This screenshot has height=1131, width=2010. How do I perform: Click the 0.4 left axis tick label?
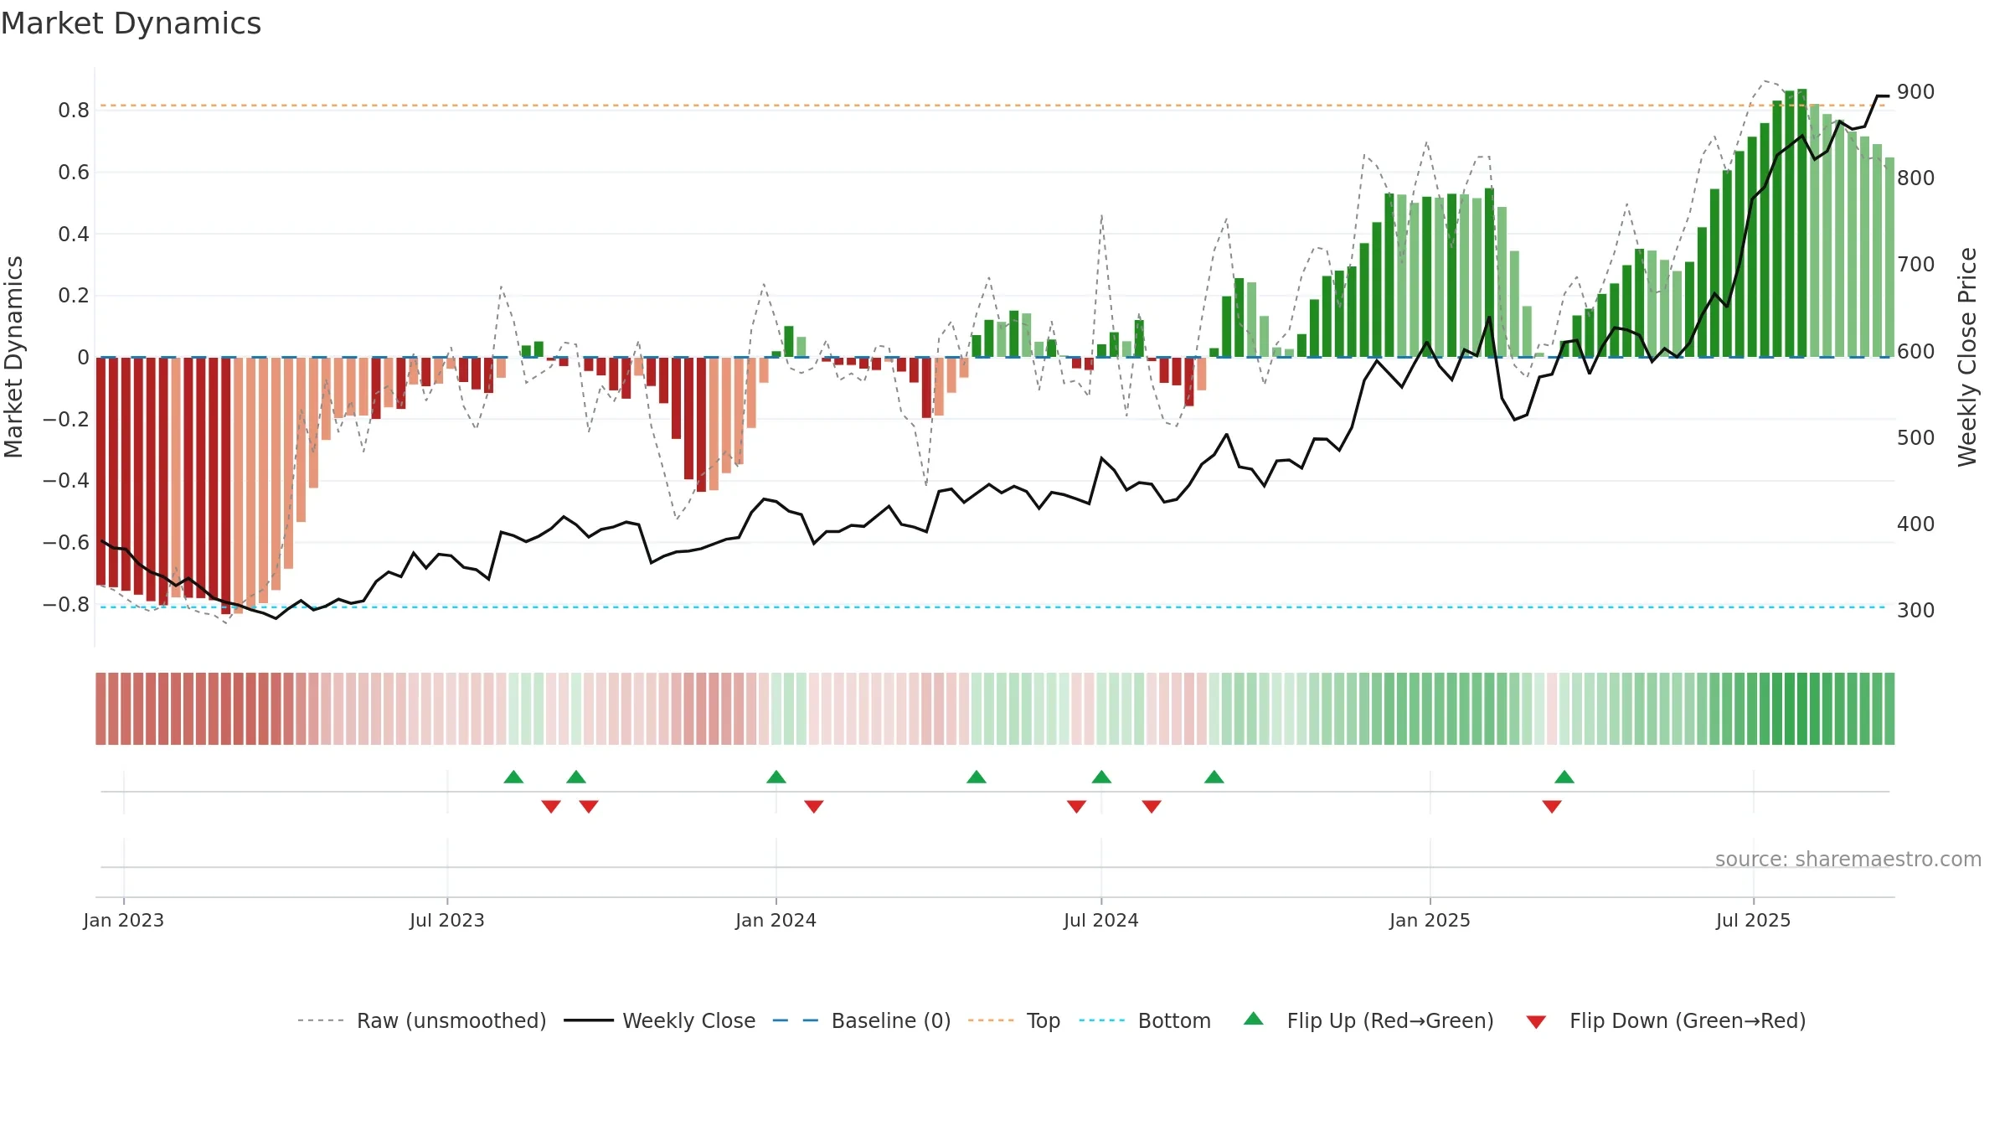(x=74, y=234)
